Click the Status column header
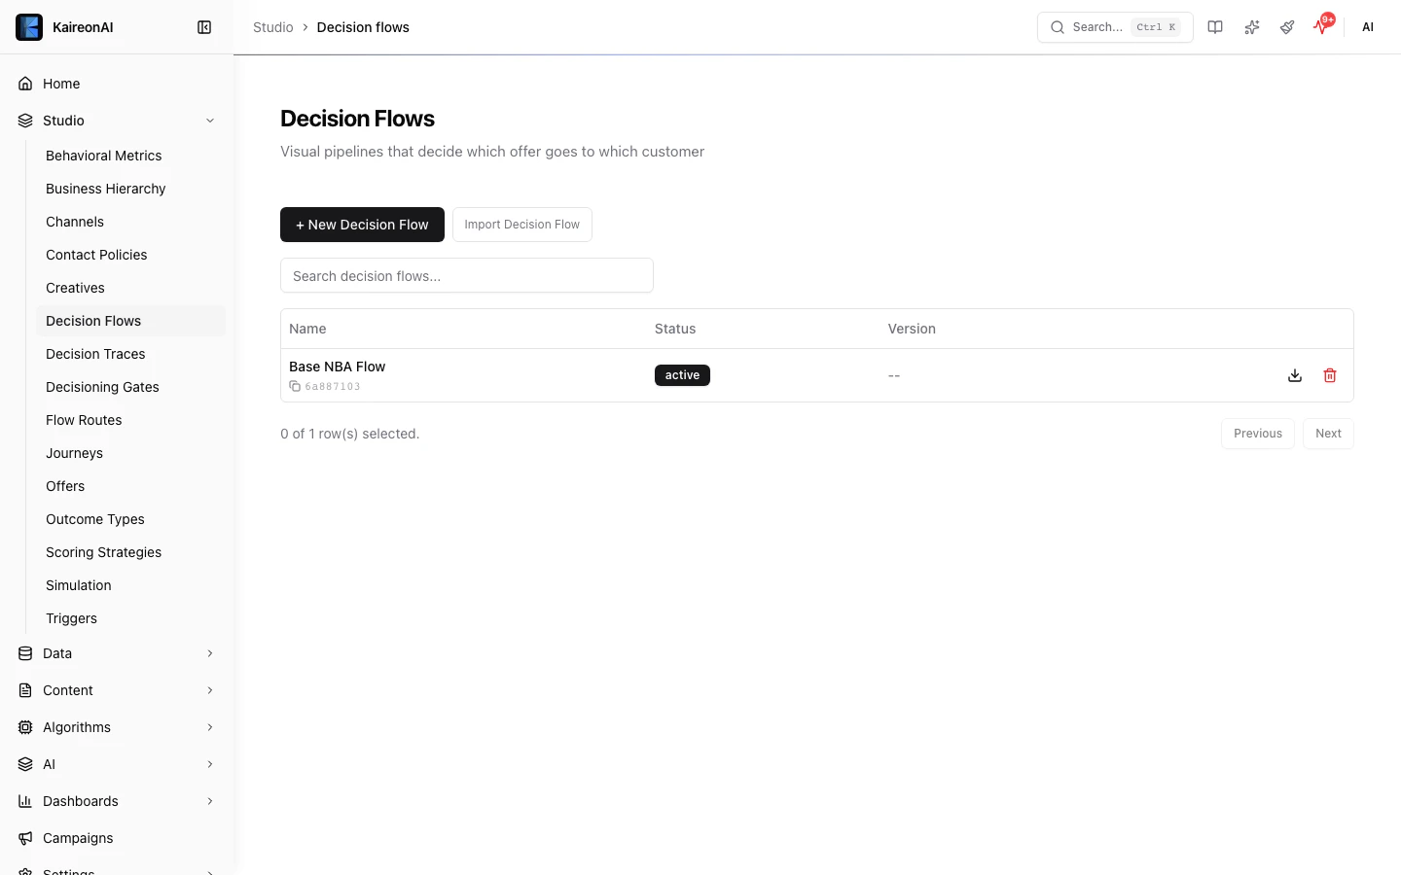The width and height of the screenshot is (1401, 875). [675, 329]
